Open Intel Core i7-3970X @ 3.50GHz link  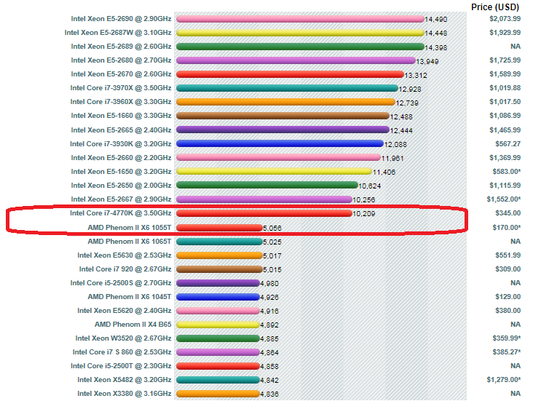[121, 88]
